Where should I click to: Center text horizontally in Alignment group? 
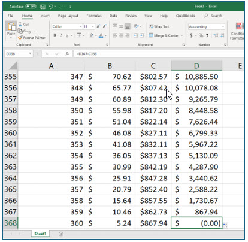click(121, 35)
